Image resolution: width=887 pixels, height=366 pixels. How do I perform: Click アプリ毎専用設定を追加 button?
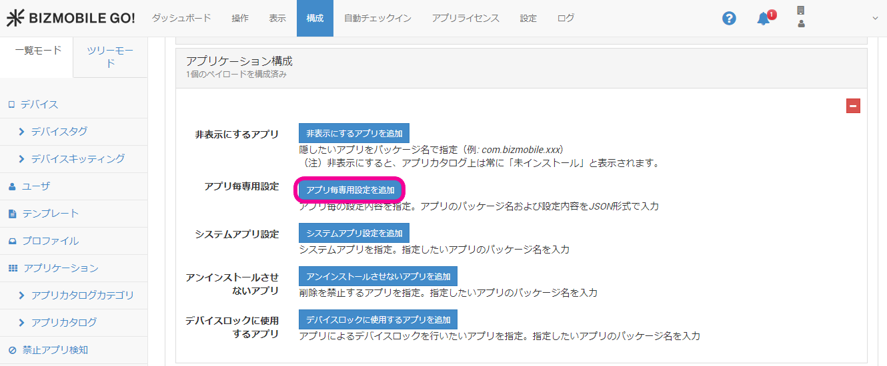350,190
